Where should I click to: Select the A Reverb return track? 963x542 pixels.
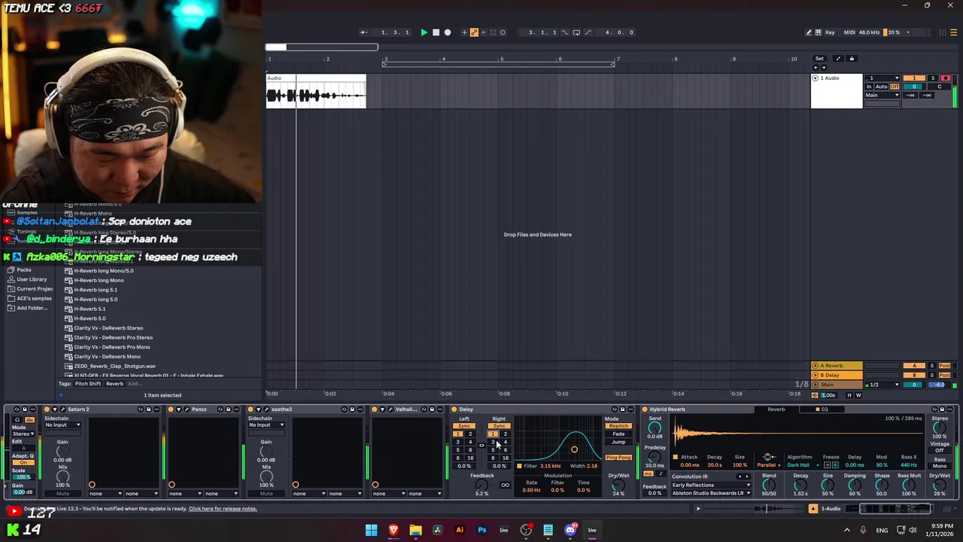tap(837, 366)
